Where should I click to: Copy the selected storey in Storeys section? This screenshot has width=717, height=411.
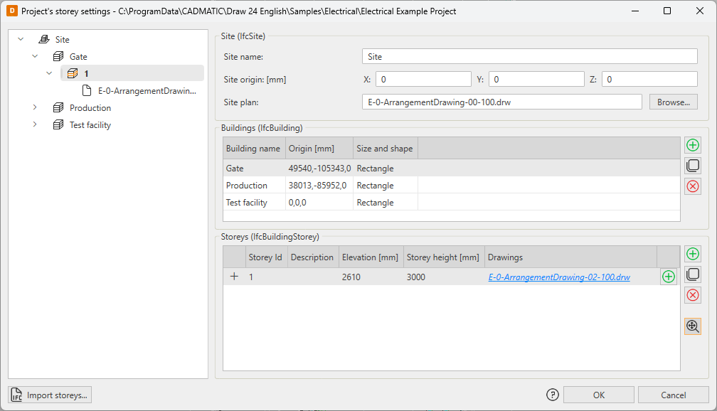point(692,274)
